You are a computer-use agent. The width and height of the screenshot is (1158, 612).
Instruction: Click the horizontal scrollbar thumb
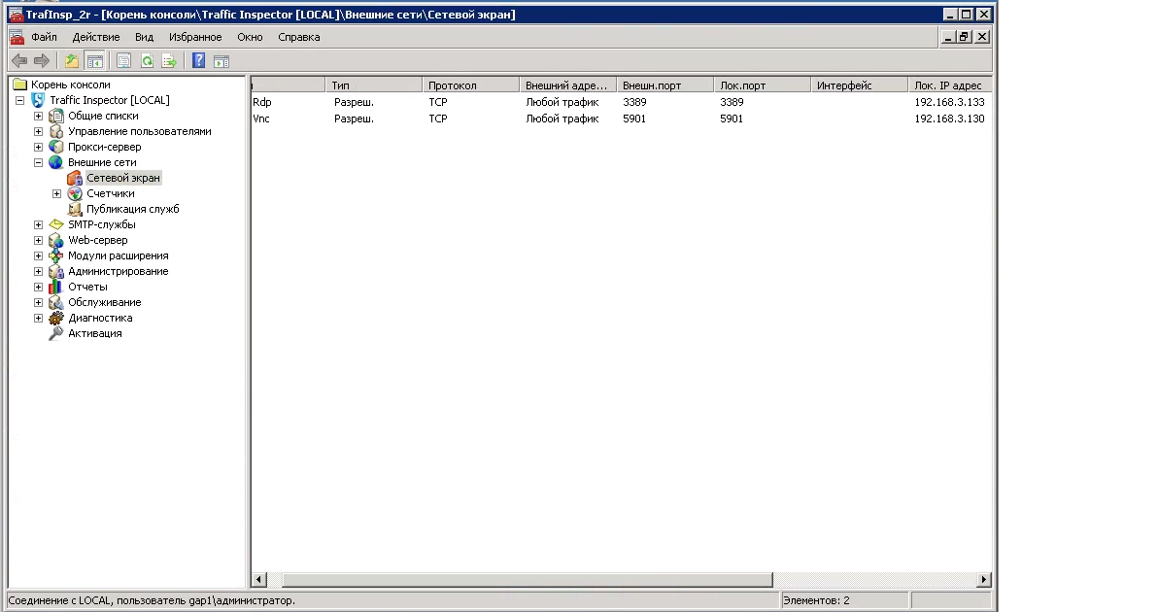528,580
